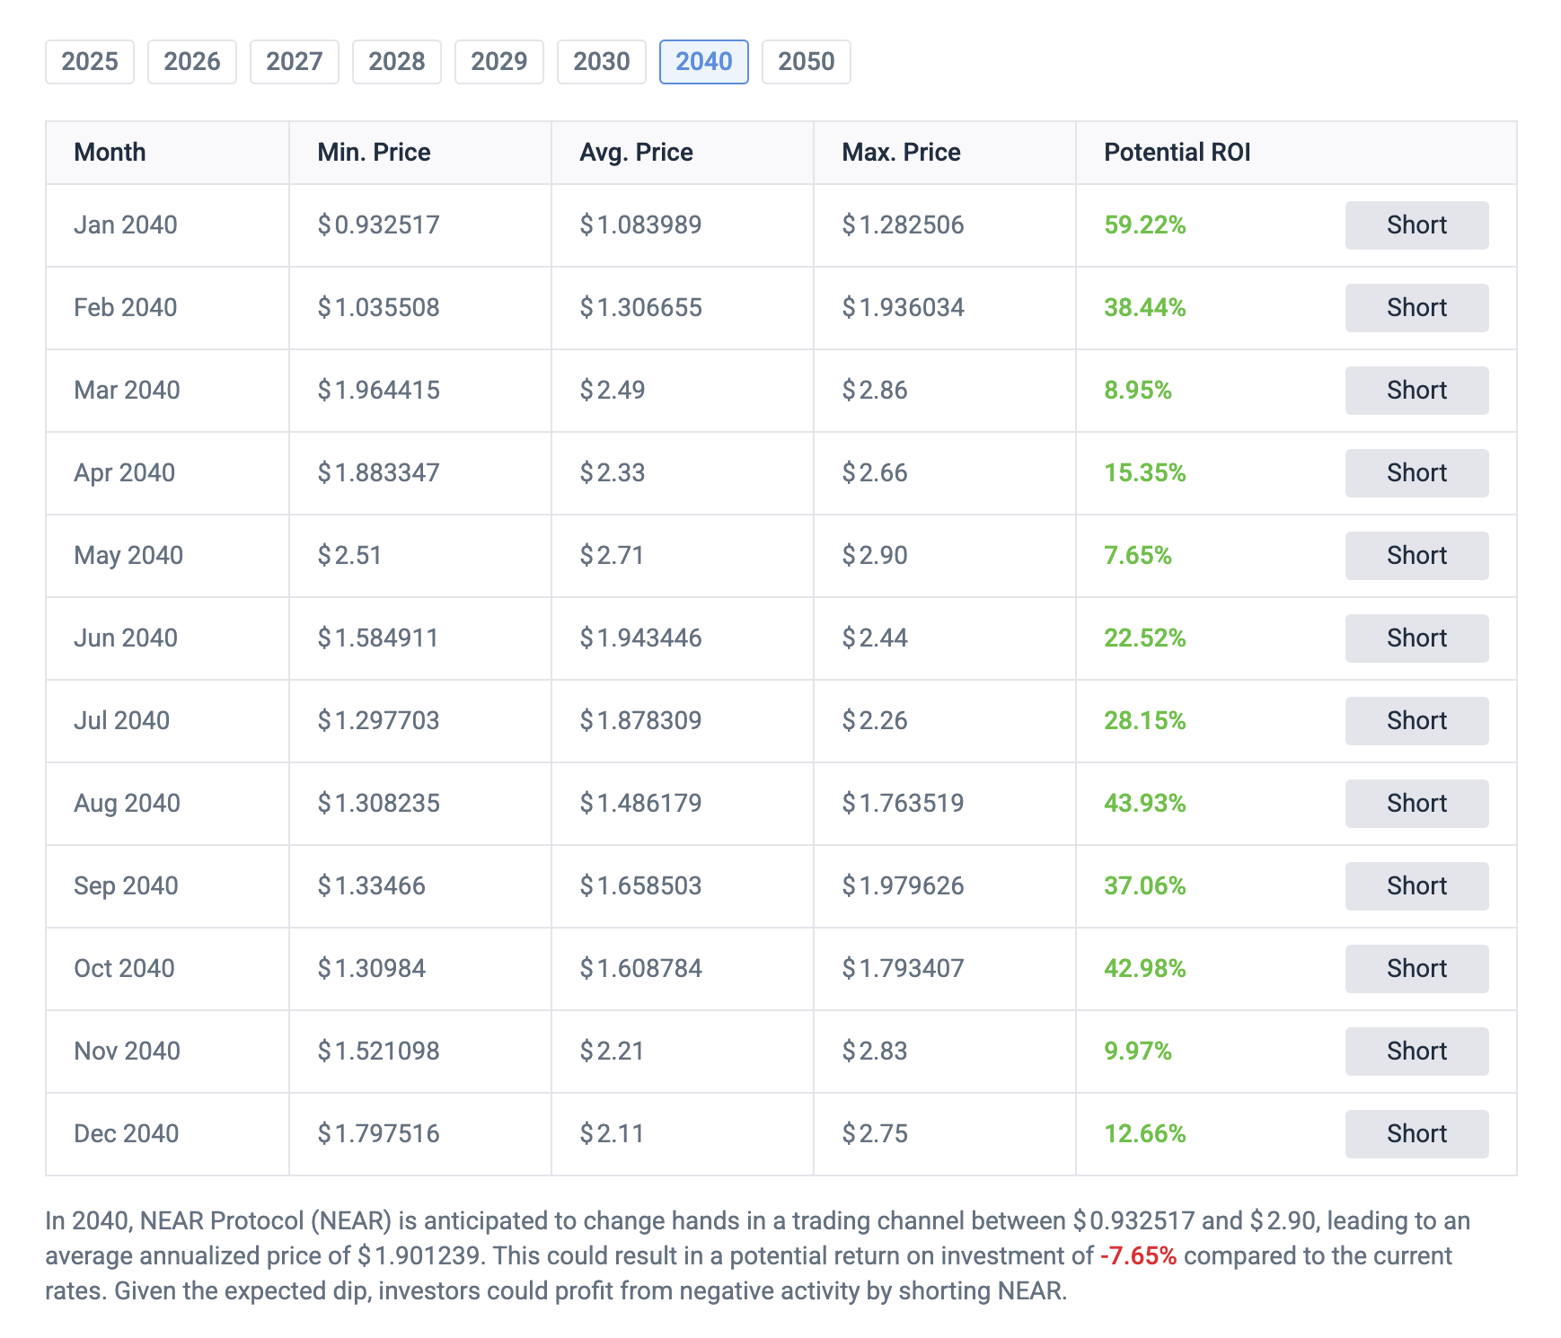
Task: Select the Jul 2040 month cell
Action: coord(167,721)
